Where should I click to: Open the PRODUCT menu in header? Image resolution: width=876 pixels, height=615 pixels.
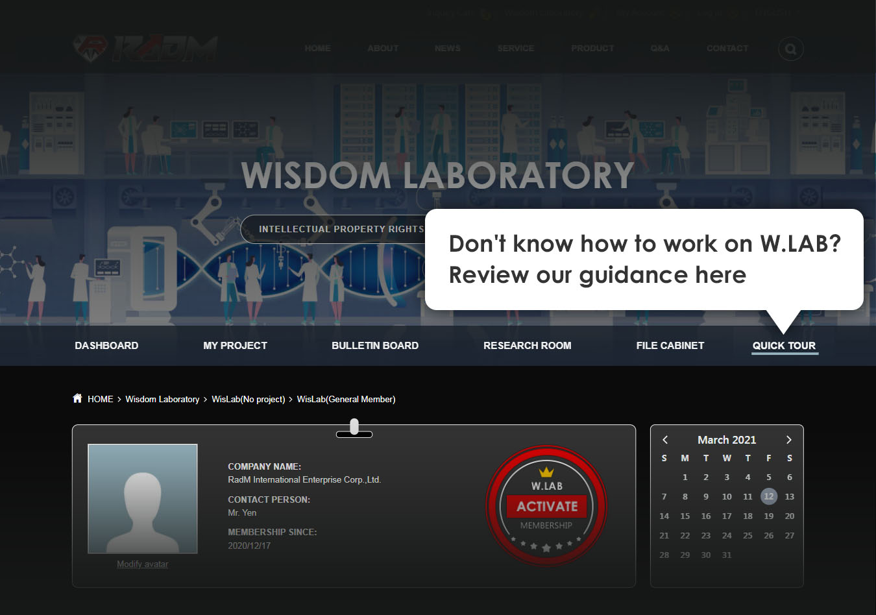(x=592, y=49)
